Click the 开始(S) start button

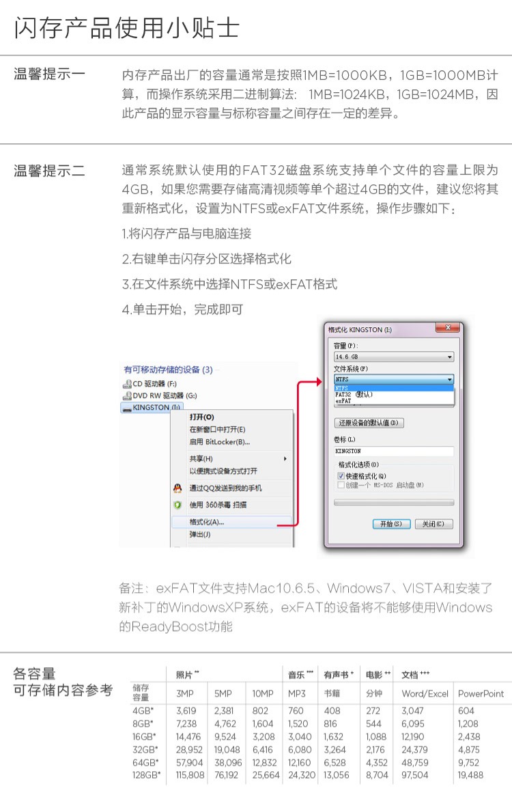coord(390,524)
